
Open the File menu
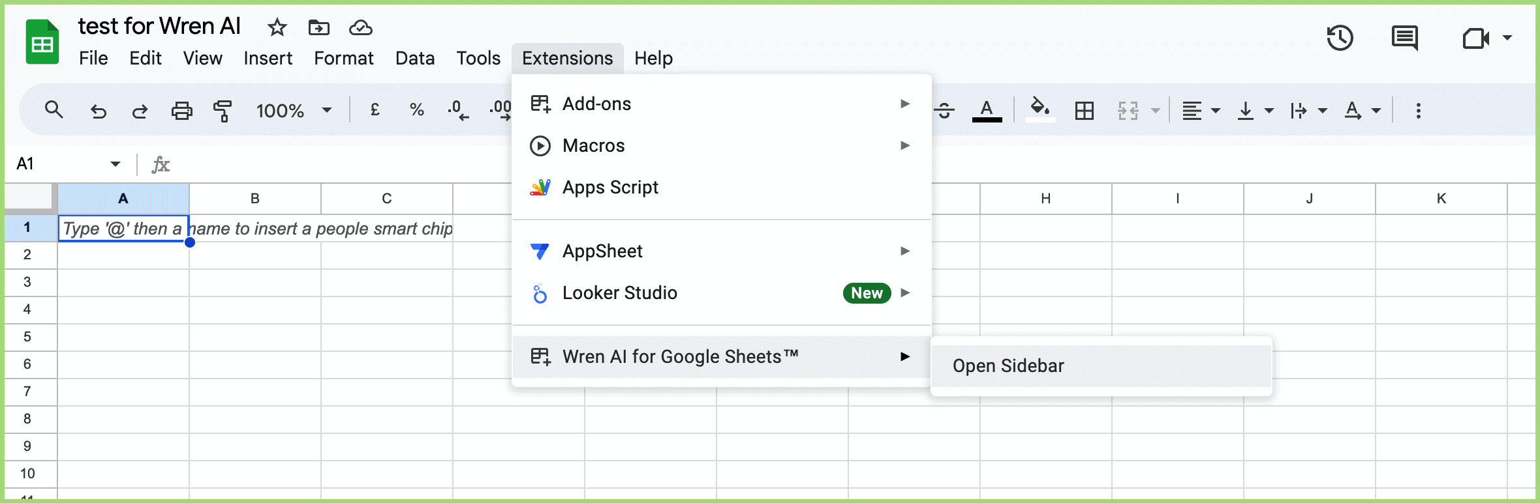click(93, 58)
